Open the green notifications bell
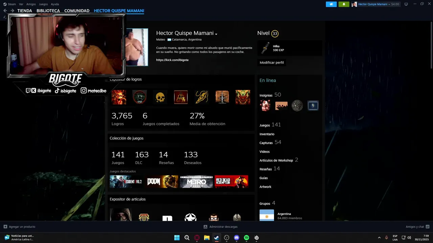 tap(344, 4)
